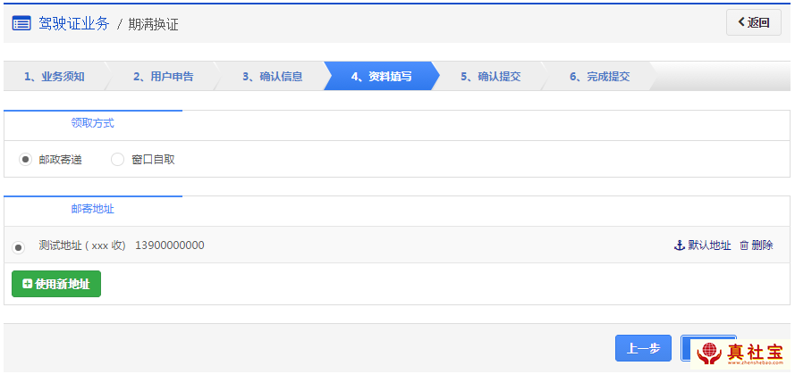Click the 删除 link text
Screen dimensions: 795x374
[763, 246]
